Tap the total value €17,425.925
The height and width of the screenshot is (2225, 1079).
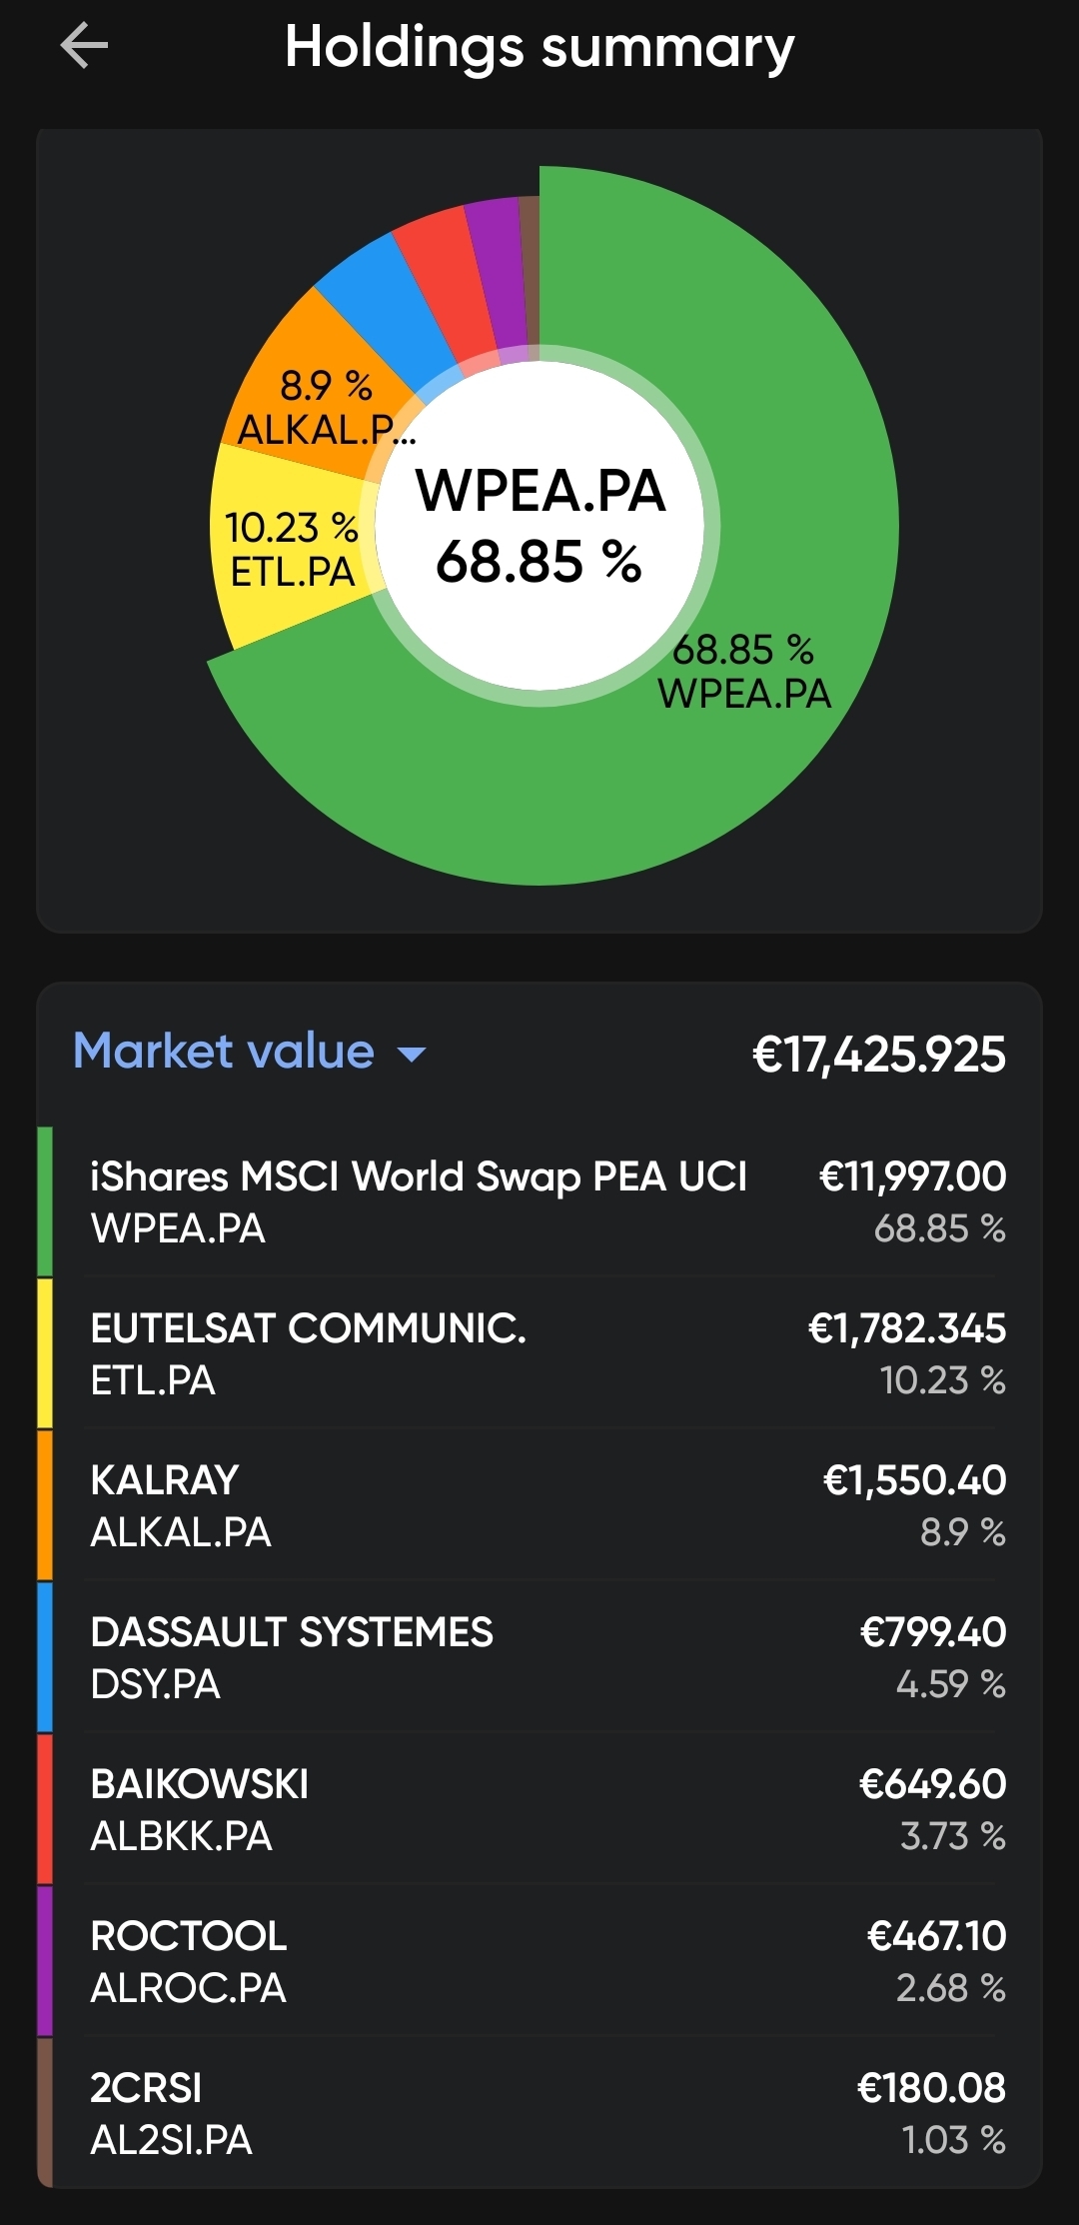(879, 1054)
